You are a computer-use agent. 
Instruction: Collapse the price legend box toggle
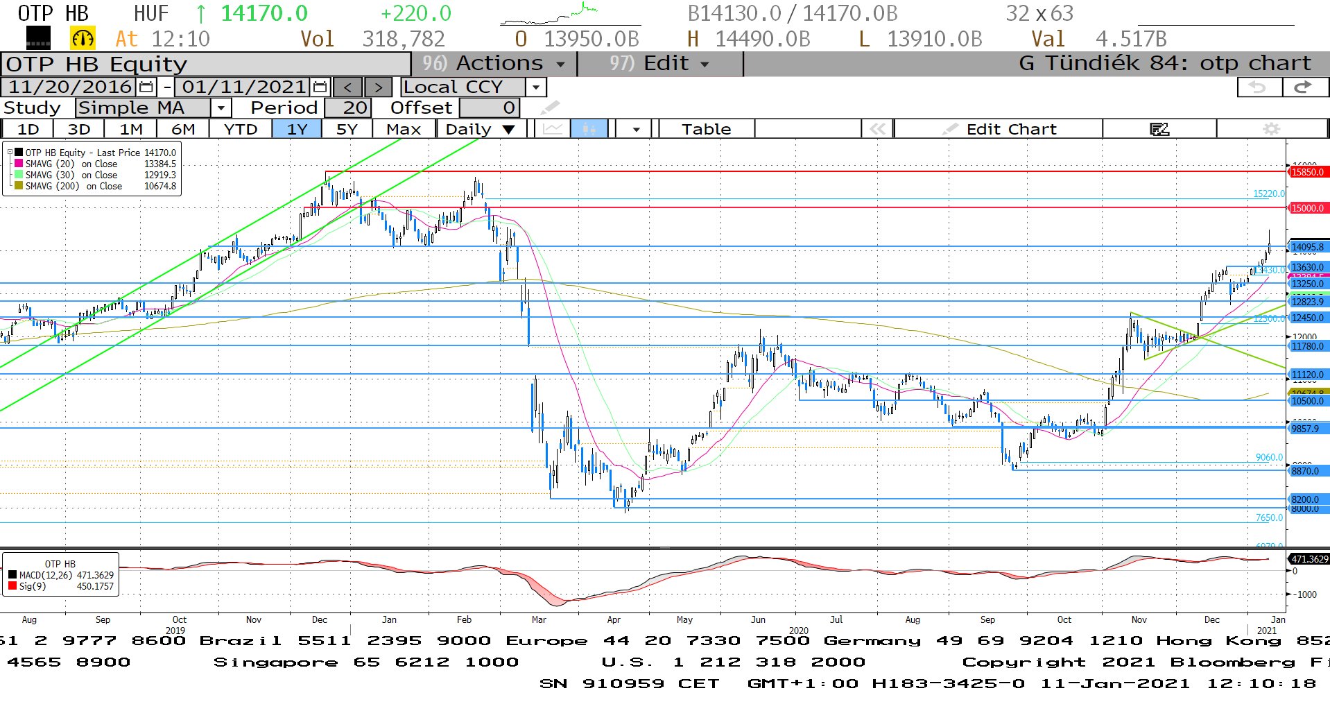(x=10, y=151)
